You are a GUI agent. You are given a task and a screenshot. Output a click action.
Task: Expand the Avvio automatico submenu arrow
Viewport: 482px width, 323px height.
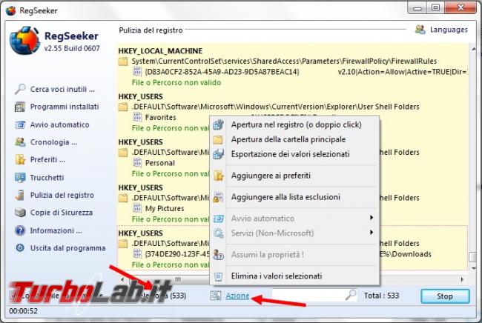pyautogui.click(x=372, y=218)
